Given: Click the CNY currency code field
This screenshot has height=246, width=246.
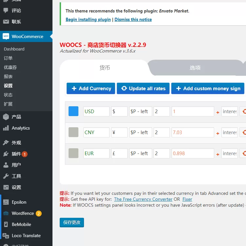Looking at the screenshot, I should pos(96,133).
